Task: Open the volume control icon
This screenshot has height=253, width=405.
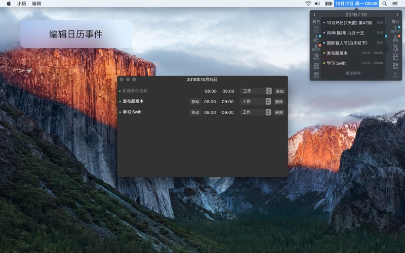Action: (x=317, y=4)
